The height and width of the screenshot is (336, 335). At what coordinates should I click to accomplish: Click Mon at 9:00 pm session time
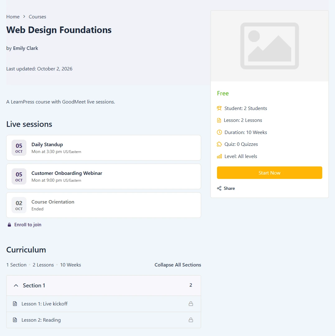(47, 180)
